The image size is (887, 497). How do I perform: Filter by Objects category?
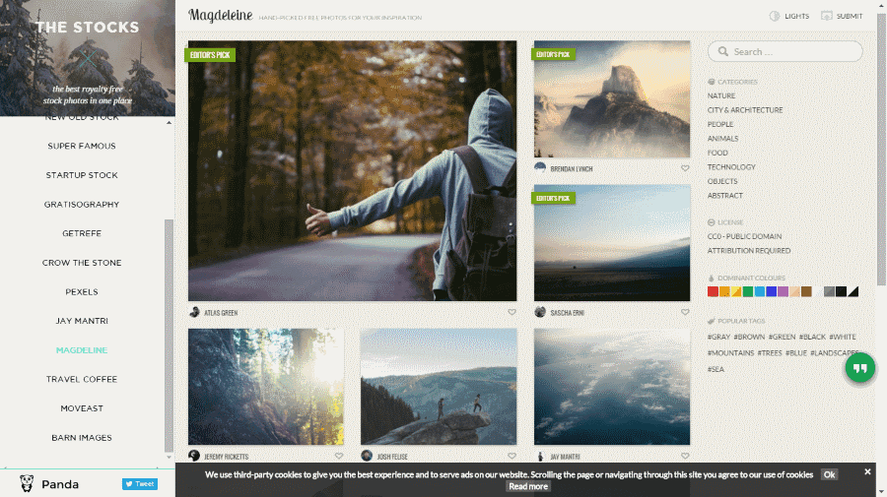pyautogui.click(x=722, y=181)
